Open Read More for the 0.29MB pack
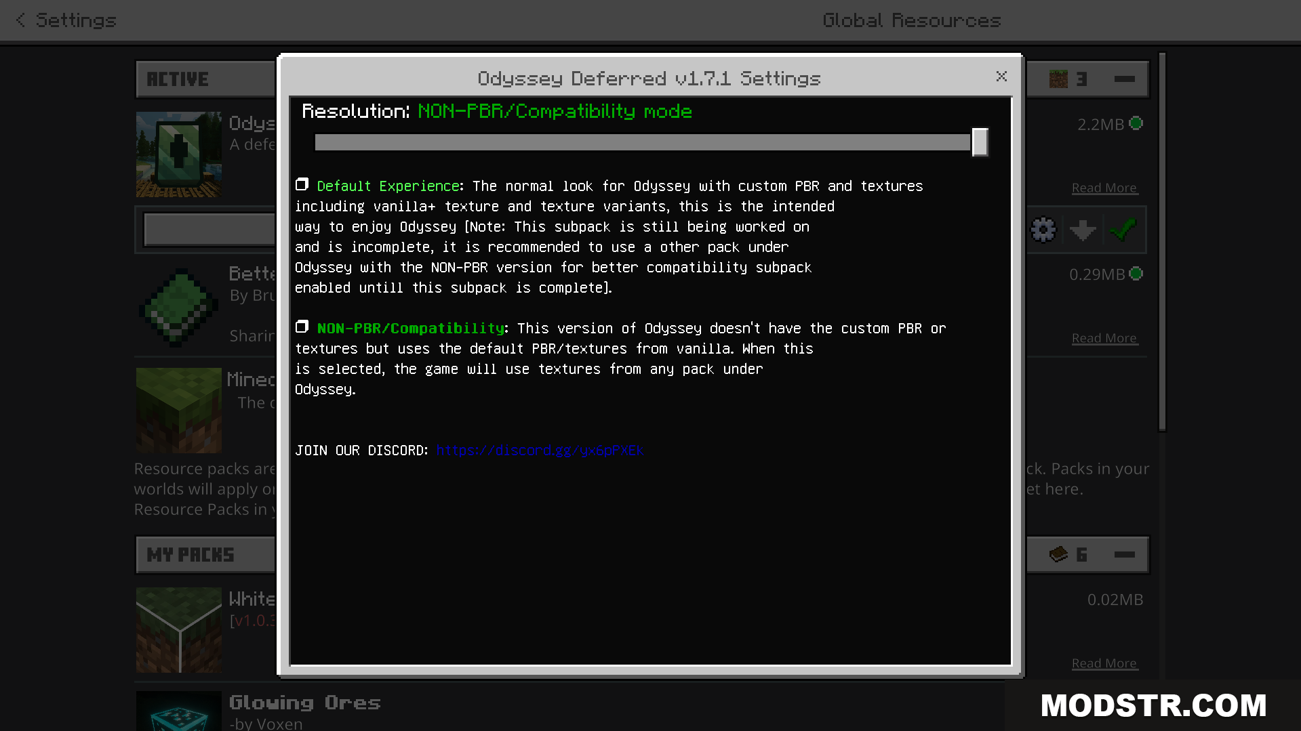This screenshot has width=1301, height=731. [1104, 338]
